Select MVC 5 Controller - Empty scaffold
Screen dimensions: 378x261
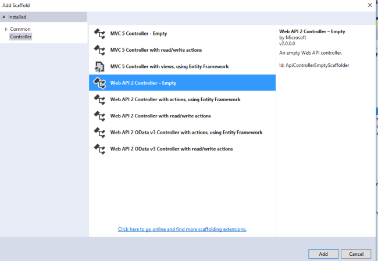pyautogui.click(x=182, y=34)
